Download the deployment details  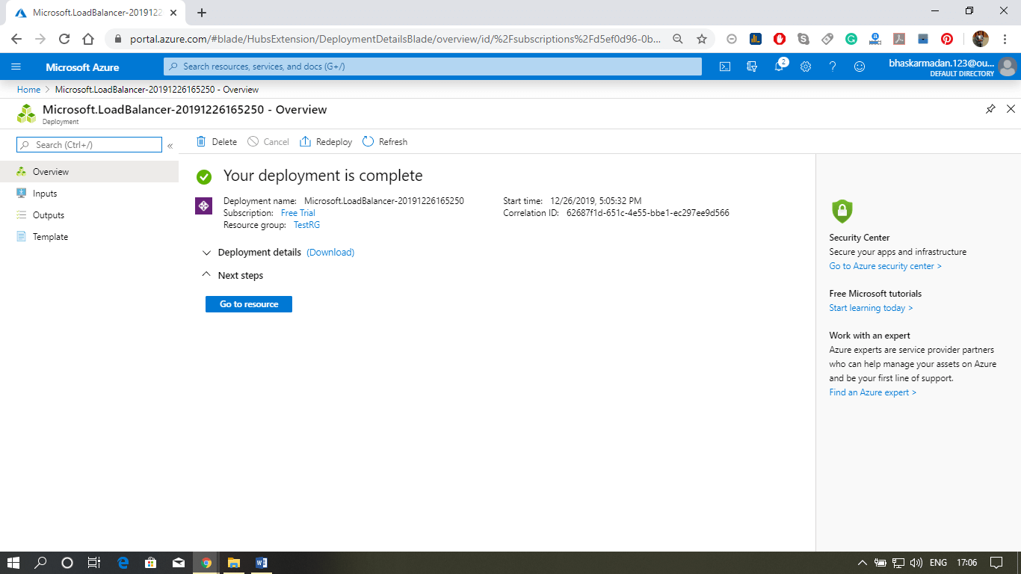pyautogui.click(x=330, y=253)
